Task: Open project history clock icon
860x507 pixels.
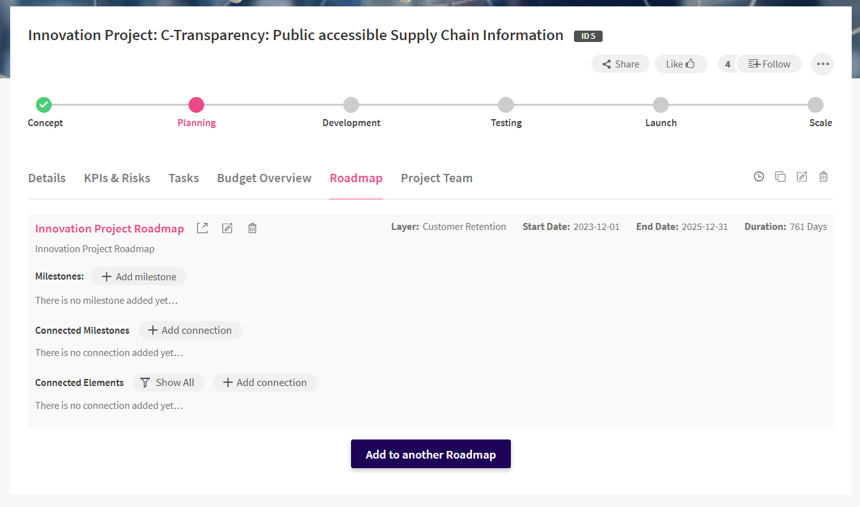Action: [x=759, y=177]
